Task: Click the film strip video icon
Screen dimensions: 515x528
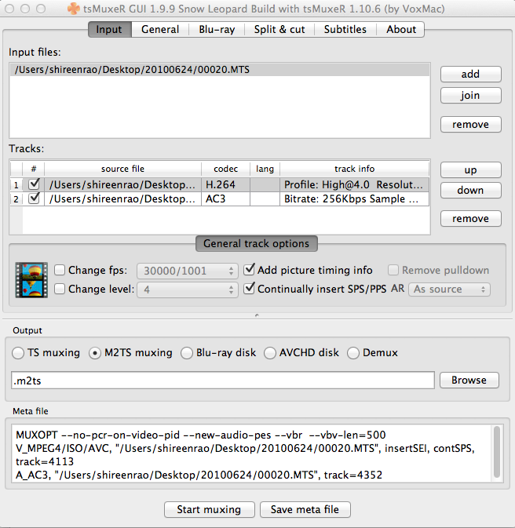Action: point(31,280)
